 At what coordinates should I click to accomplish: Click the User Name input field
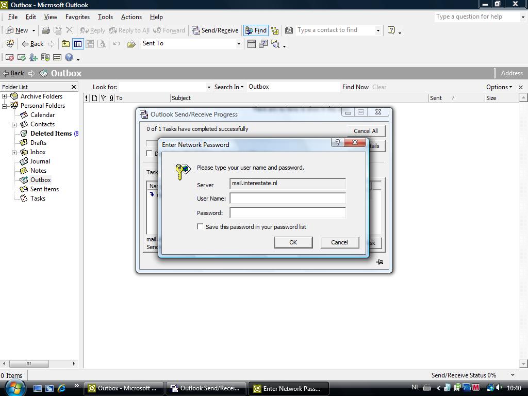pos(288,199)
